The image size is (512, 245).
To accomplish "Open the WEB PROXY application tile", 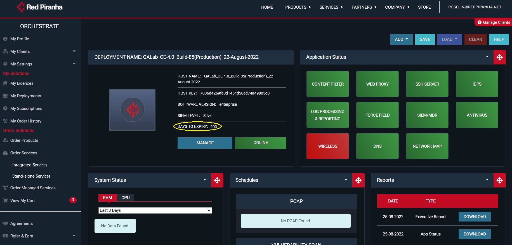I will (377, 84).
